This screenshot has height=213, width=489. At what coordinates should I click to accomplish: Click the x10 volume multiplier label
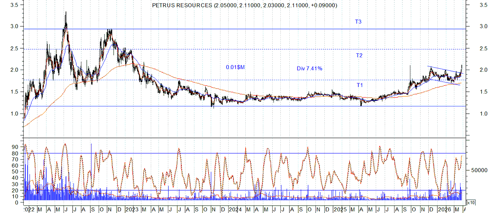pyautogui.click(x=471, y=202)
